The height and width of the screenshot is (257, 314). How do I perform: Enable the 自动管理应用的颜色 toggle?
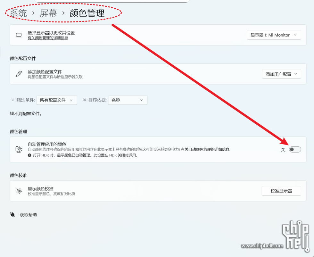click(x=295, y=150)
